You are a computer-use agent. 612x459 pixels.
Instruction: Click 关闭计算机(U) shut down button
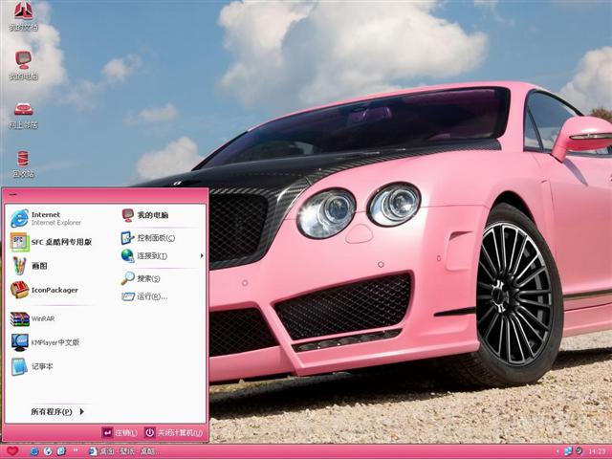pyautogui.click(x=173, y=432)
